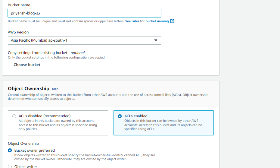This screenshot has height=168, width=280.
Task: Click the Choose bucket button
Action: [27, 65]
